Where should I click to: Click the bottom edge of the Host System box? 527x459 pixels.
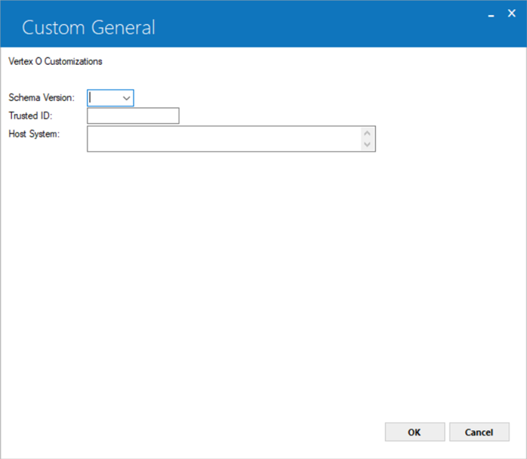(231, 151)
